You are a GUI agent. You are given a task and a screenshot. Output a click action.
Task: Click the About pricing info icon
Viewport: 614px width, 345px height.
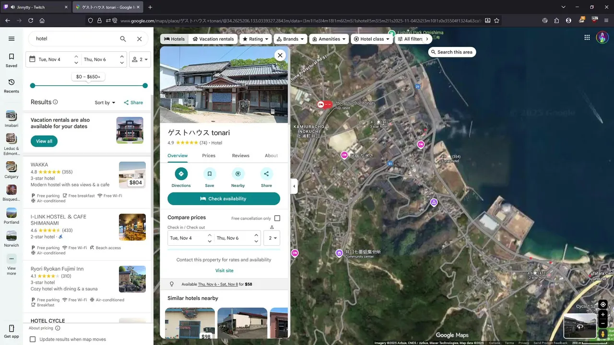[x=58, y=328]
